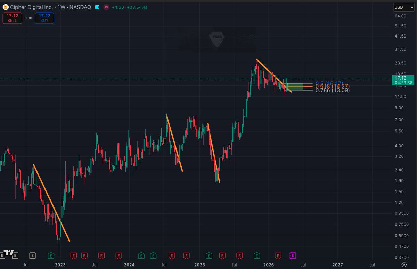
Task: Click the 64.00 price axis label
Action: click(400, 16)
